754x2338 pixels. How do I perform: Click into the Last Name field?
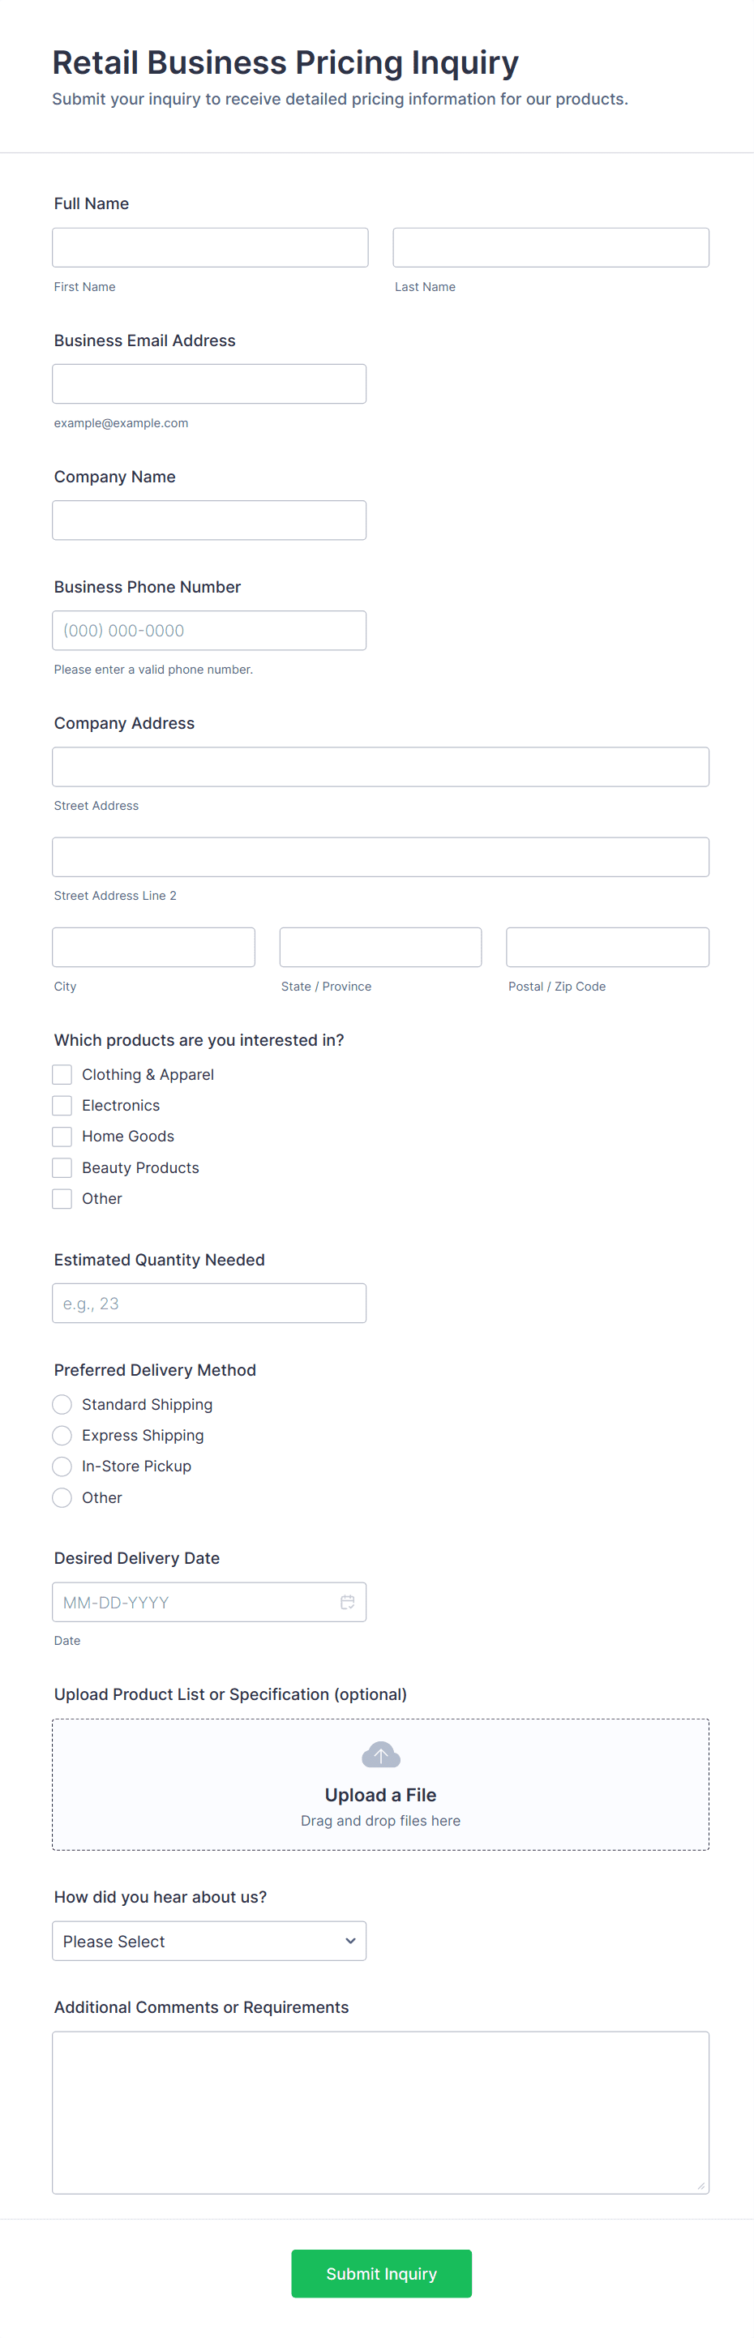[x=551, y=248]
